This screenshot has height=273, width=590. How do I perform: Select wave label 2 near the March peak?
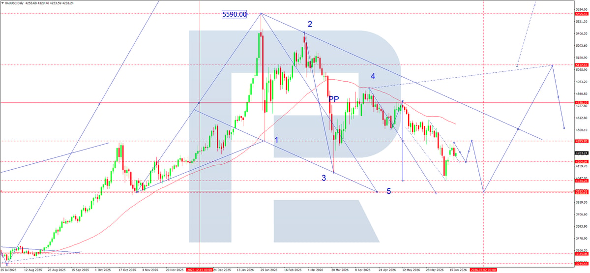tap(310, 24)
